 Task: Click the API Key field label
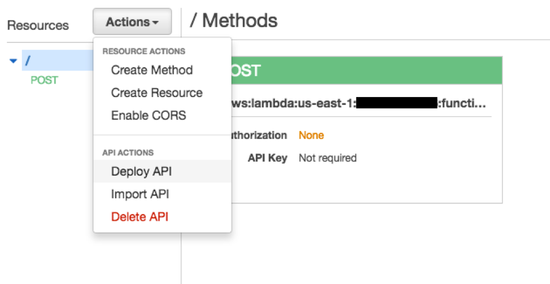tap(268, 158)
